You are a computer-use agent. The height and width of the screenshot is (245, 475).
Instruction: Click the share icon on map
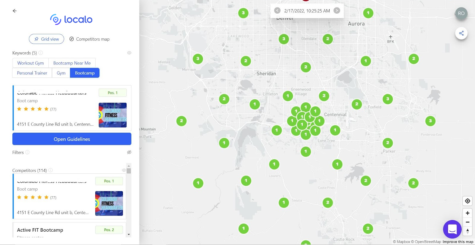tap(461, 33)
